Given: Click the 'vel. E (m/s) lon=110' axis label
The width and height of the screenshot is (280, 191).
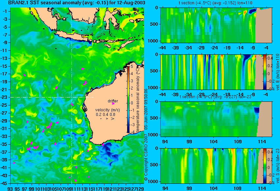Looking at the screenshot, I should point(277,72).
